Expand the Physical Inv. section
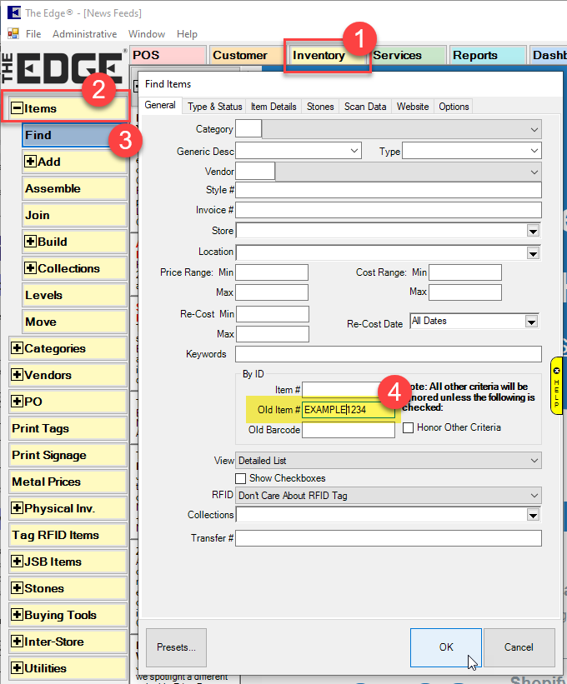 point(17,508)
